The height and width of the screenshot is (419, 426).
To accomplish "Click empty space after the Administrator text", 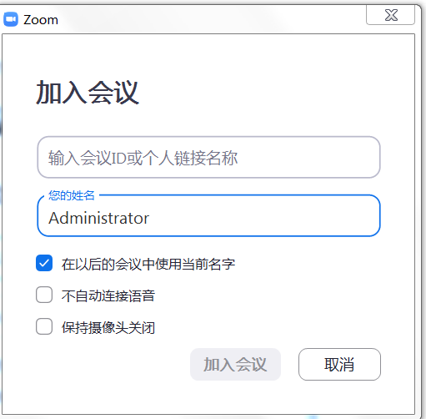I will pos(264,218).
